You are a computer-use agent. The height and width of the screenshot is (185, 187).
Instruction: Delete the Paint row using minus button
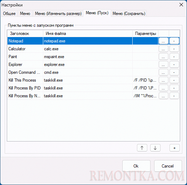click(174, 57)
